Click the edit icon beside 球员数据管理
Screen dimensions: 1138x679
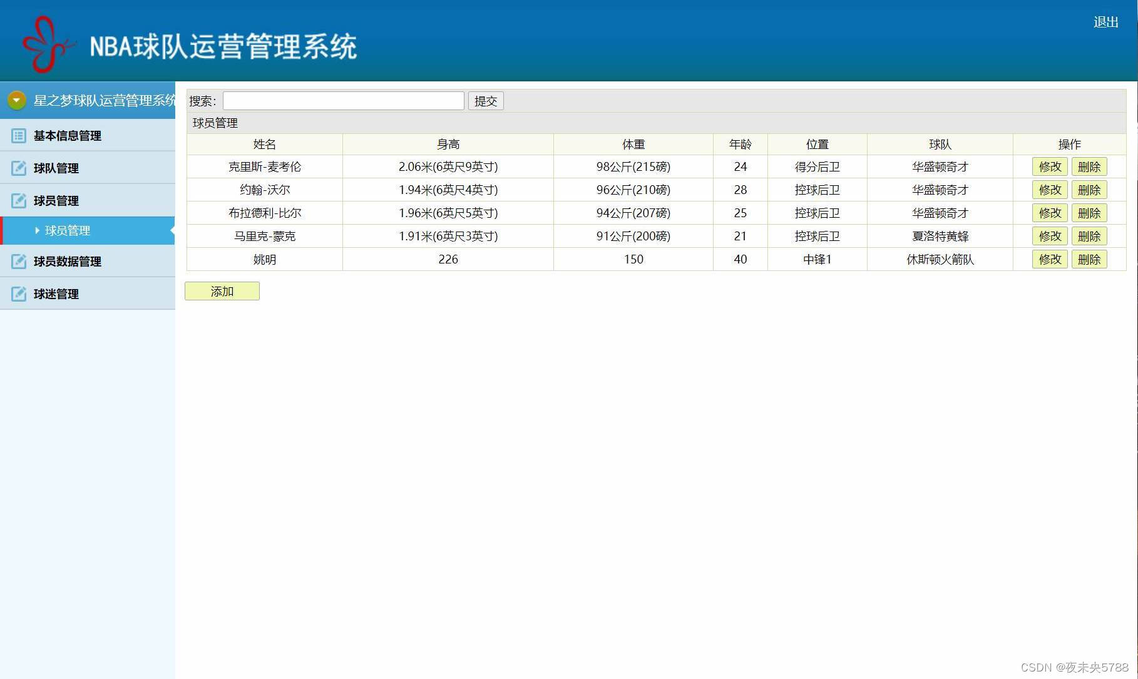(19, 262)
